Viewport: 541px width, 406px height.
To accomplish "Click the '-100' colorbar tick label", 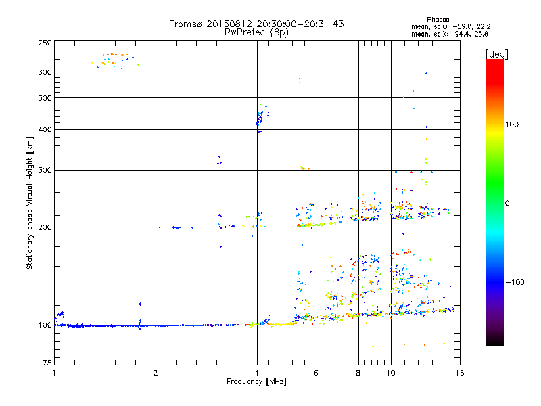I will pos(515,282).
